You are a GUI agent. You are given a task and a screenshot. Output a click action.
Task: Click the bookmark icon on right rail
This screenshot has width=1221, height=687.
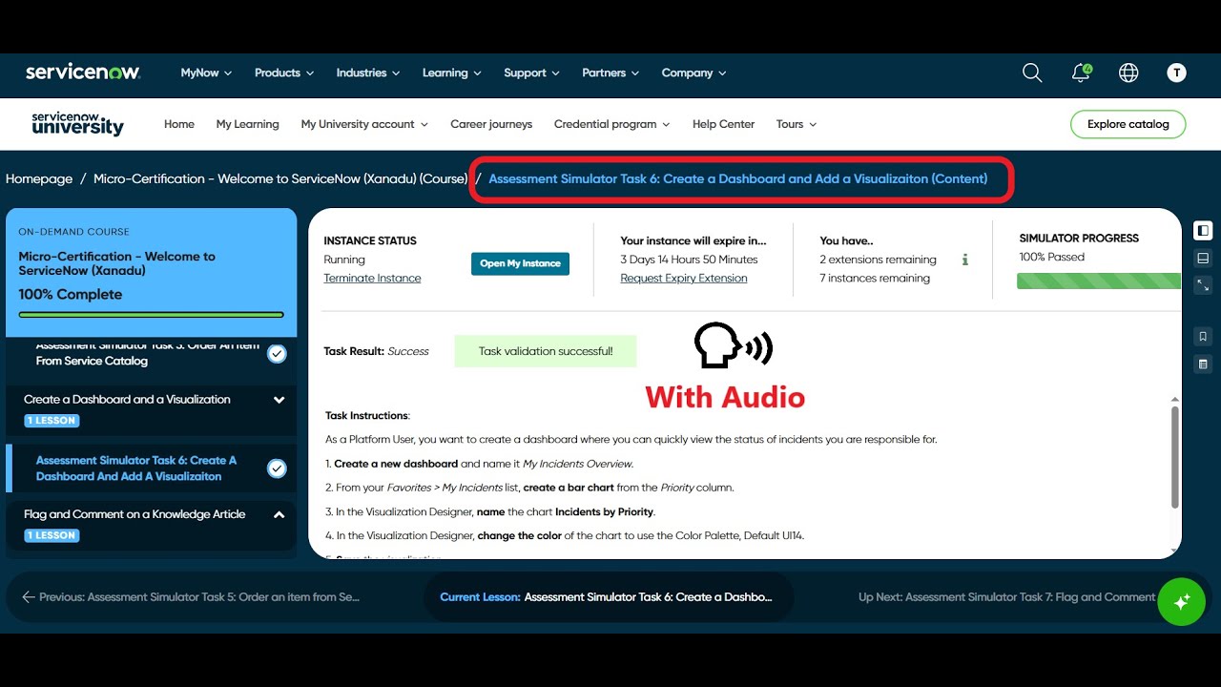[x=1203, y=336]
